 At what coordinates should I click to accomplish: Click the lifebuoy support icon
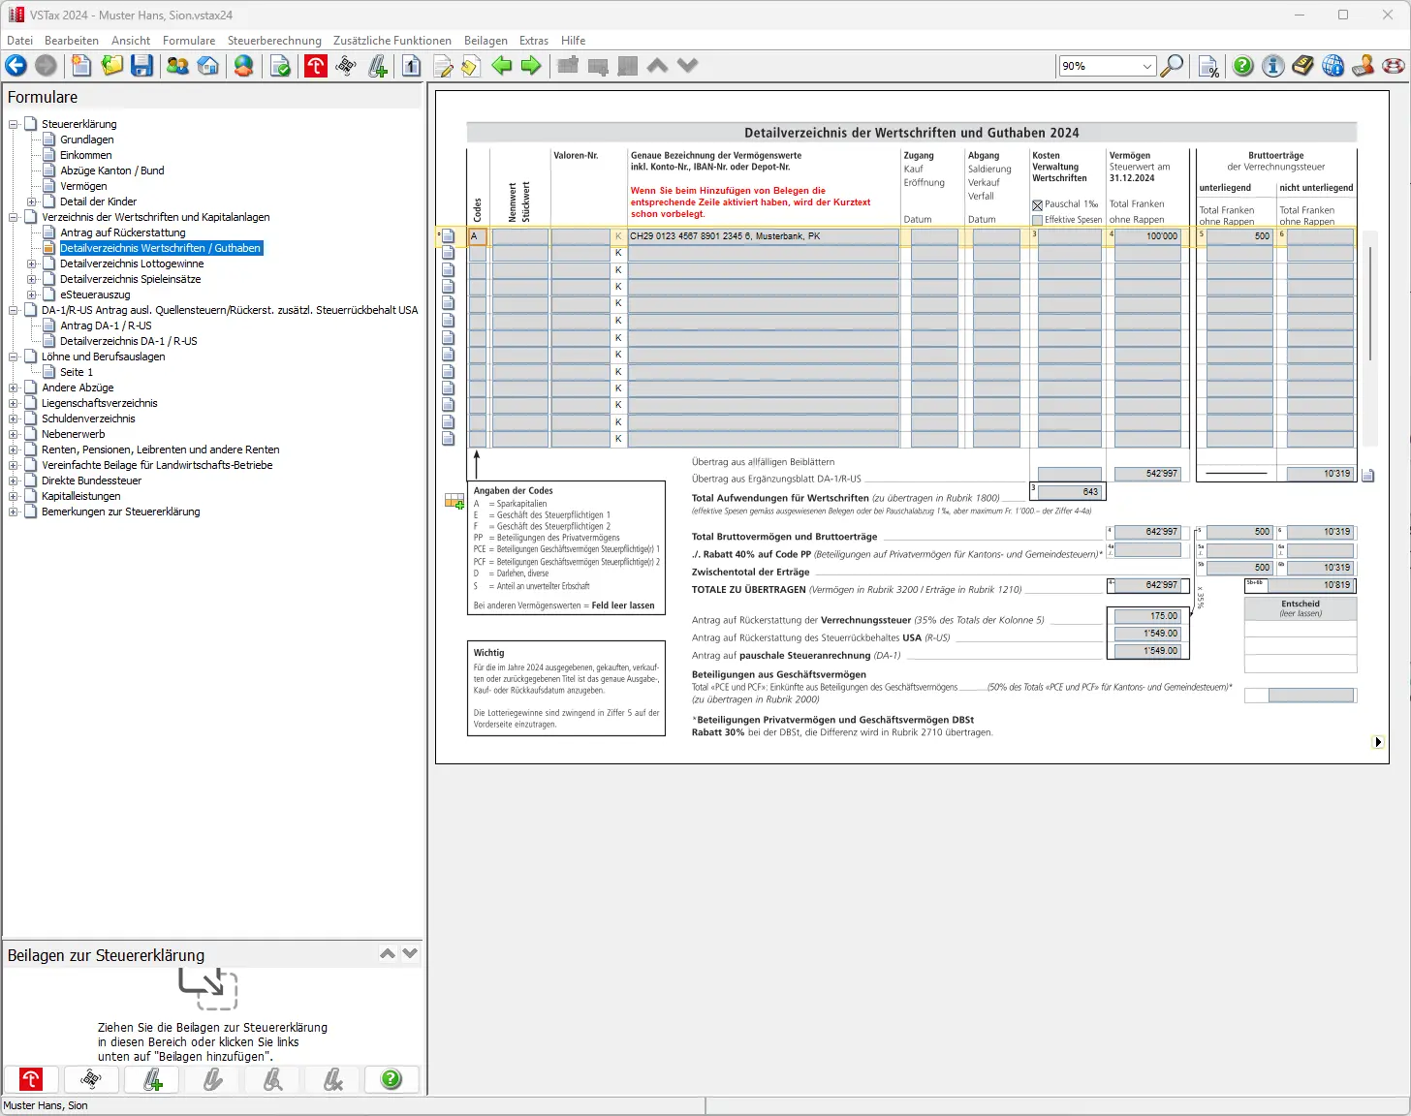(x=1394, y=66)
